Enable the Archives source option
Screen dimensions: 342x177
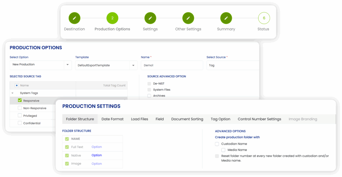[x=149, y=96]
